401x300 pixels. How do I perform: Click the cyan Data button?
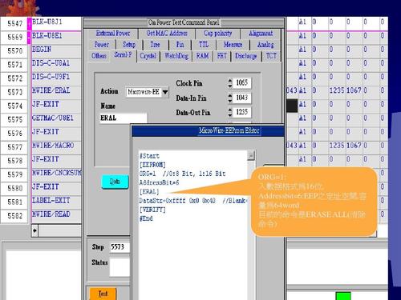click(115, 182)
